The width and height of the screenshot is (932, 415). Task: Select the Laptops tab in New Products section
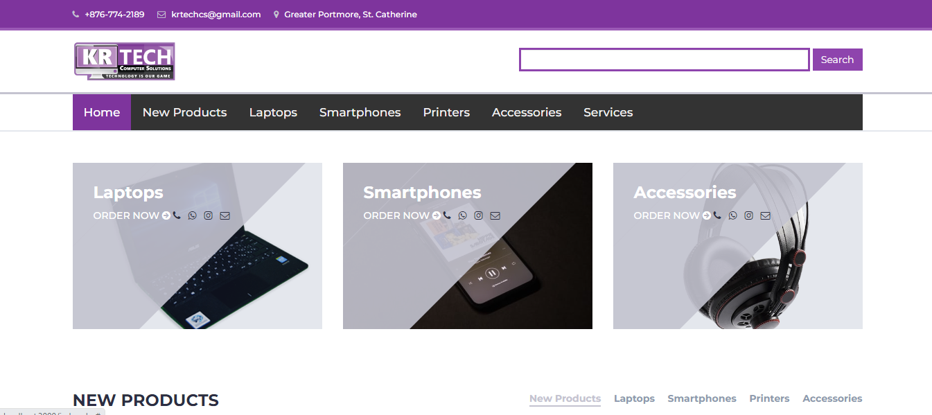(x=634, y=398)
